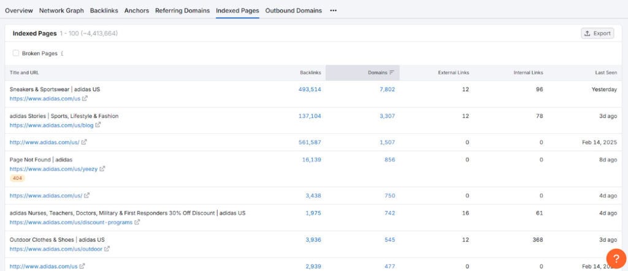628x271 pixels.
Task: Switch to the Overview tab
Action: click(19, 11)
